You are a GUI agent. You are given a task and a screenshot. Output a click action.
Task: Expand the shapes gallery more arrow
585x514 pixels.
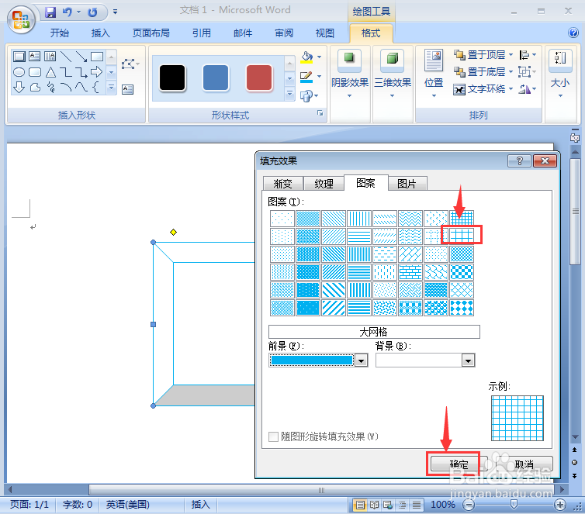[x=111, y=88]
